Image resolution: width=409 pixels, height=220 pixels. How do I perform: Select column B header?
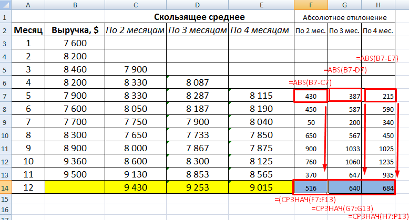75,5
